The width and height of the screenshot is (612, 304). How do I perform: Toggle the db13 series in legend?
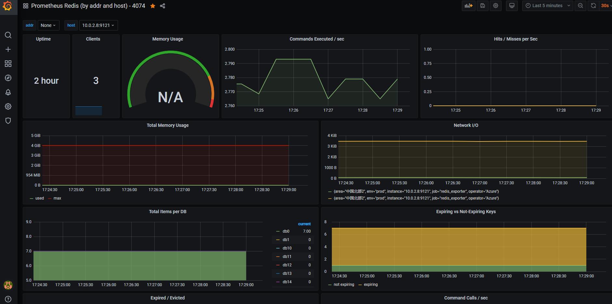[287, 274]
